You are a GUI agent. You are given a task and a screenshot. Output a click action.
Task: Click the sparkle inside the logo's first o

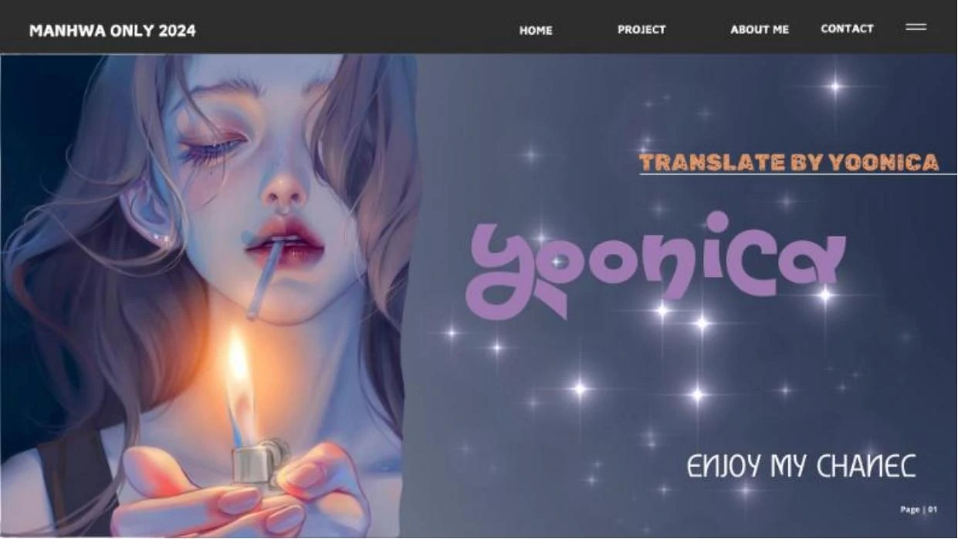coord(558,263)
